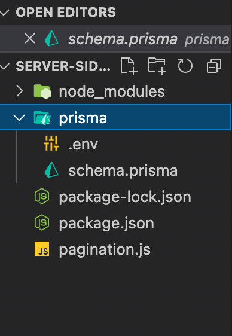Open the .env file
Image resolution: width=232 pixels, height=336 pixels.
[83, 145]
